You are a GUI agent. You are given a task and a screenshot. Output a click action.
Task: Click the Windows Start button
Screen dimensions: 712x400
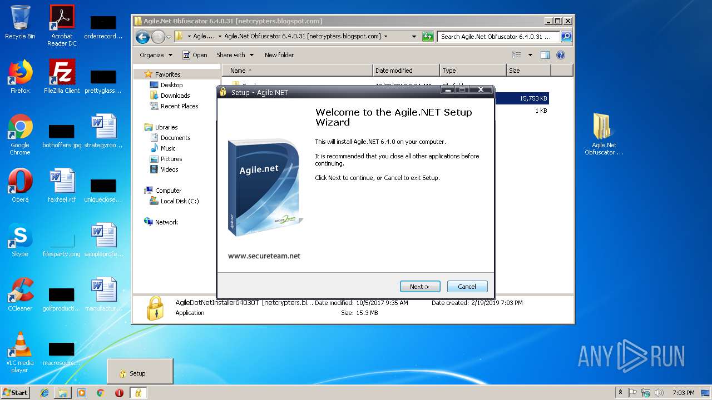coord(16,392)
